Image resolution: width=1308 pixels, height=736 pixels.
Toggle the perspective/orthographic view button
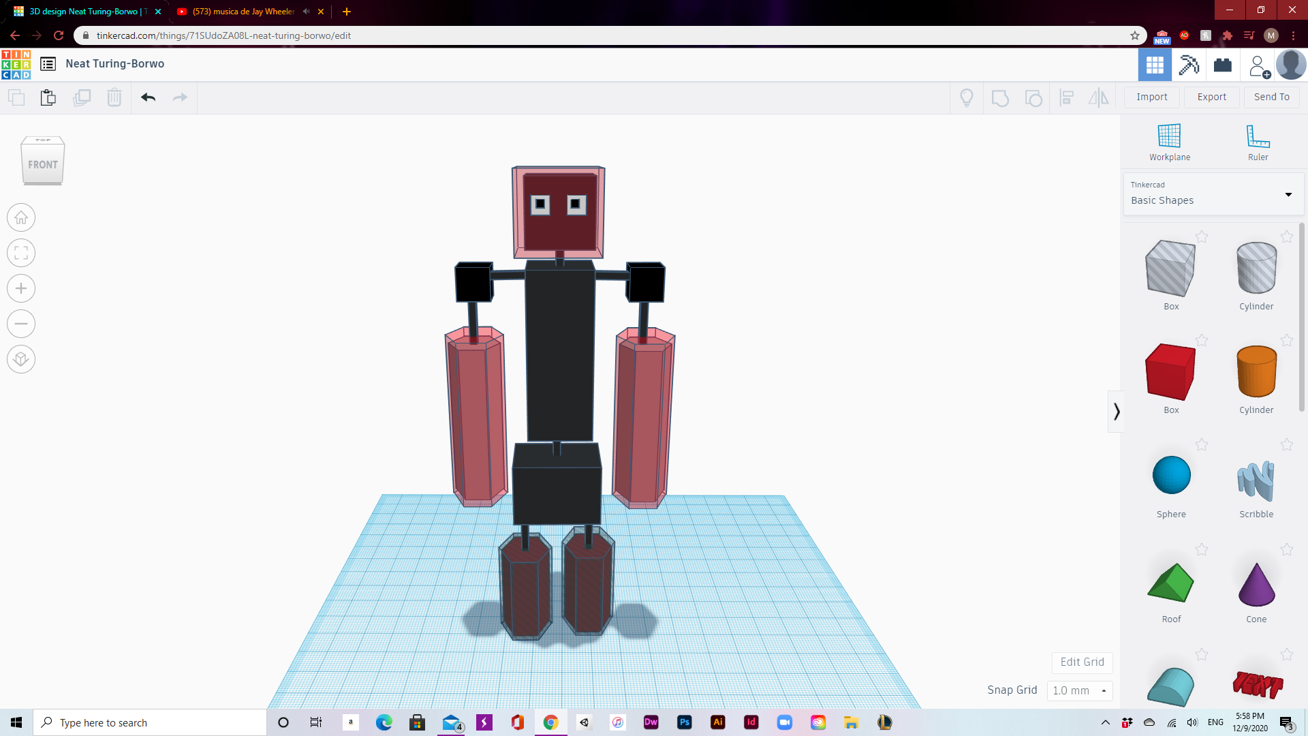[21, 360]
